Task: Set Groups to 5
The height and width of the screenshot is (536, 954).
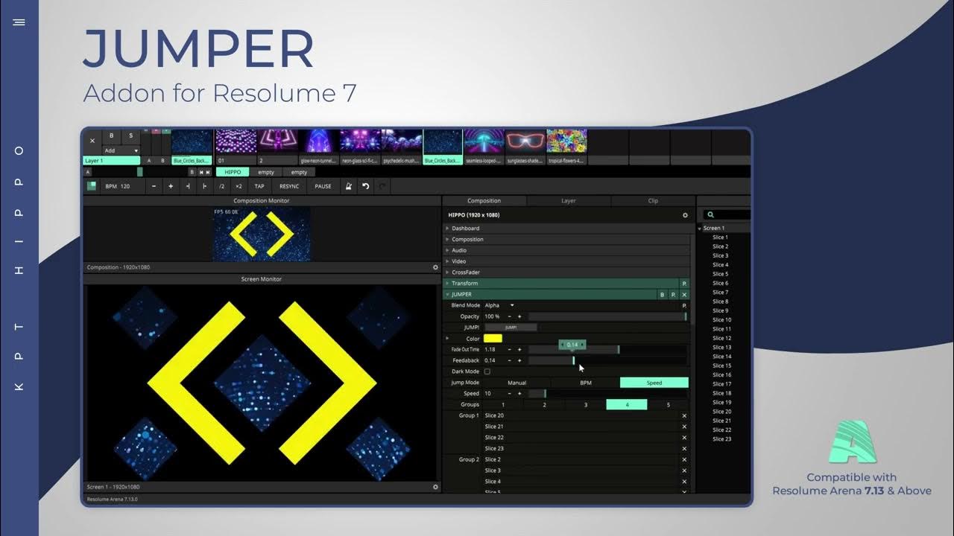Action: (x=669, y=405)
